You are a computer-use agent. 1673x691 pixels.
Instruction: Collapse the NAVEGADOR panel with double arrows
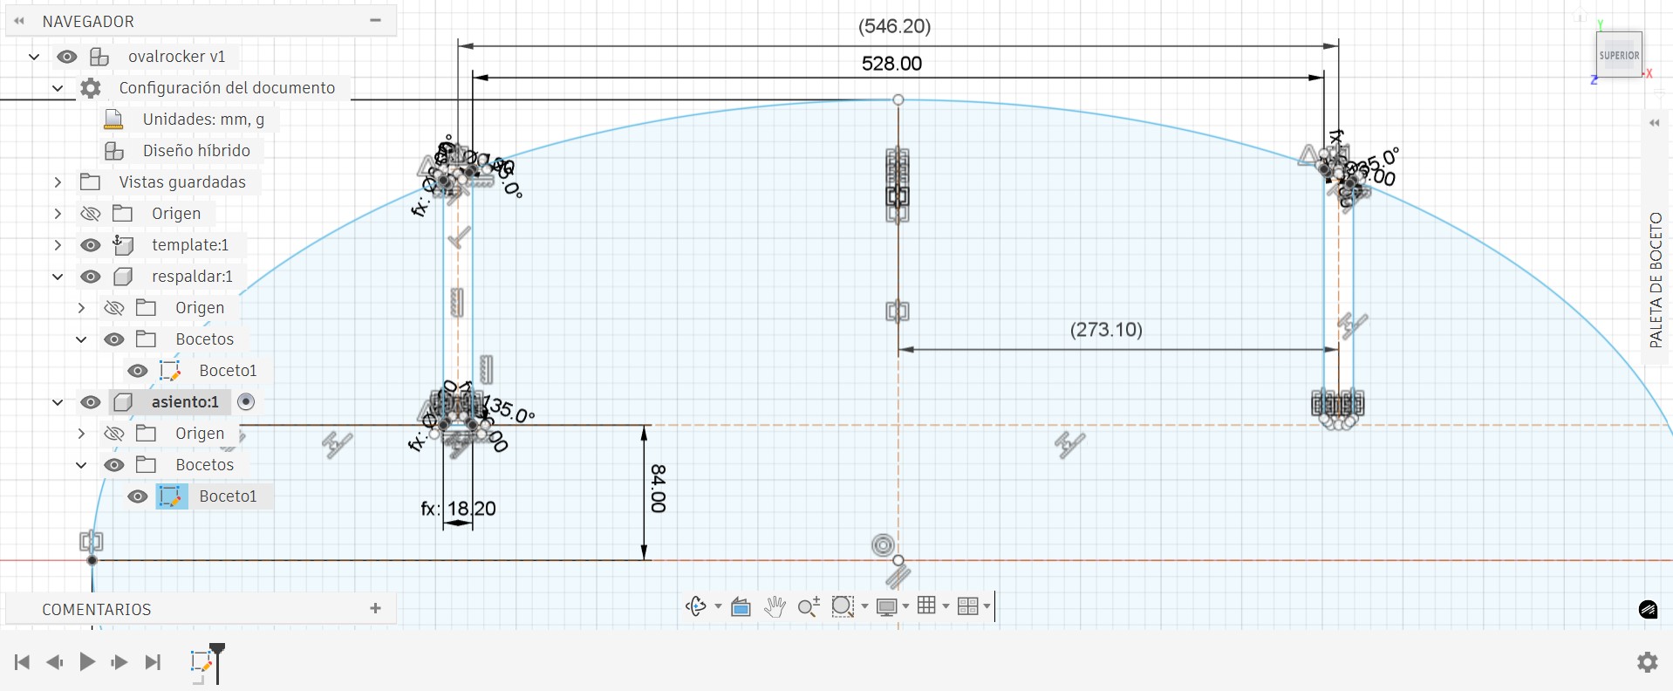[19, 21]
